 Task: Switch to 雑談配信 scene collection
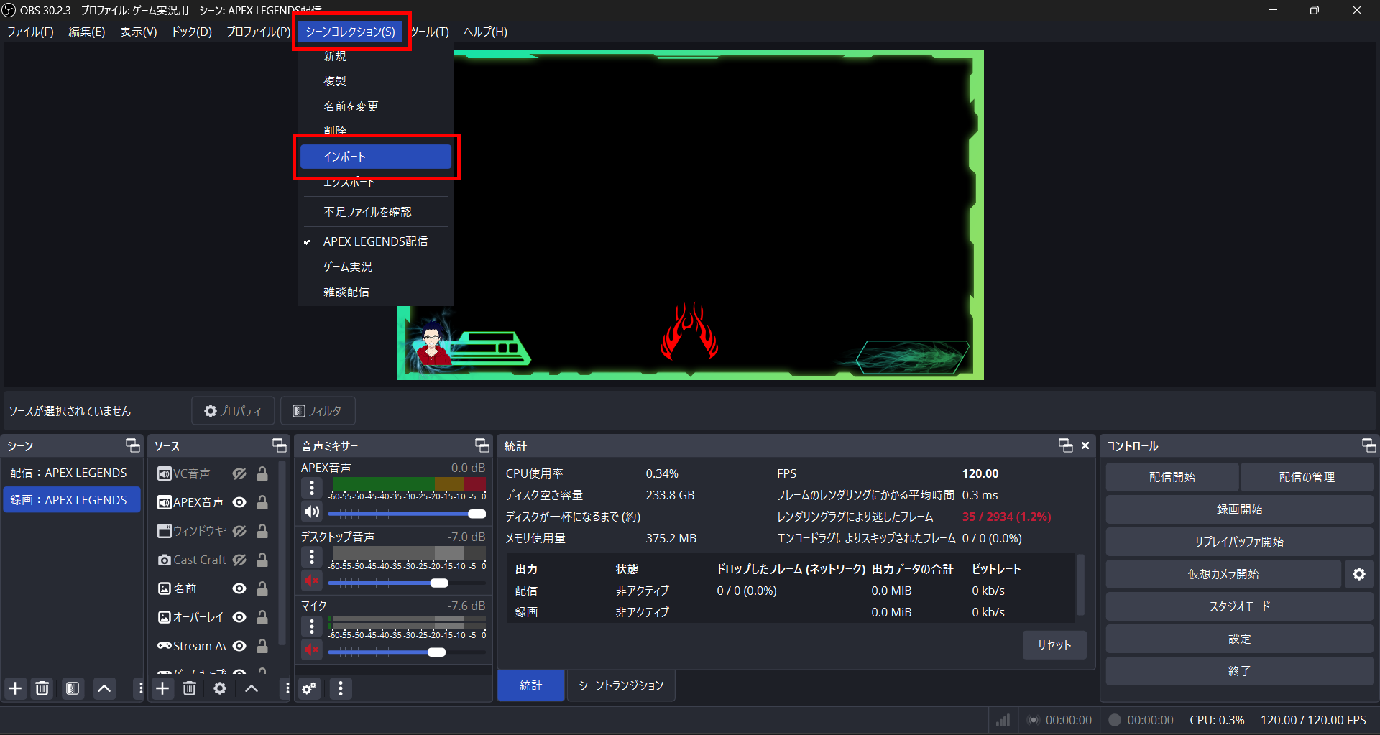376,292
